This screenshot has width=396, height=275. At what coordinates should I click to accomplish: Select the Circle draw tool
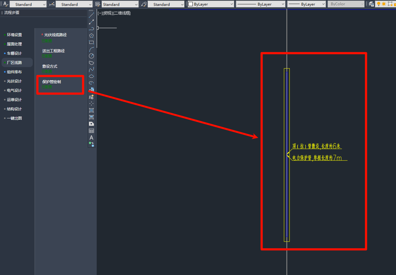coord(91,56)
